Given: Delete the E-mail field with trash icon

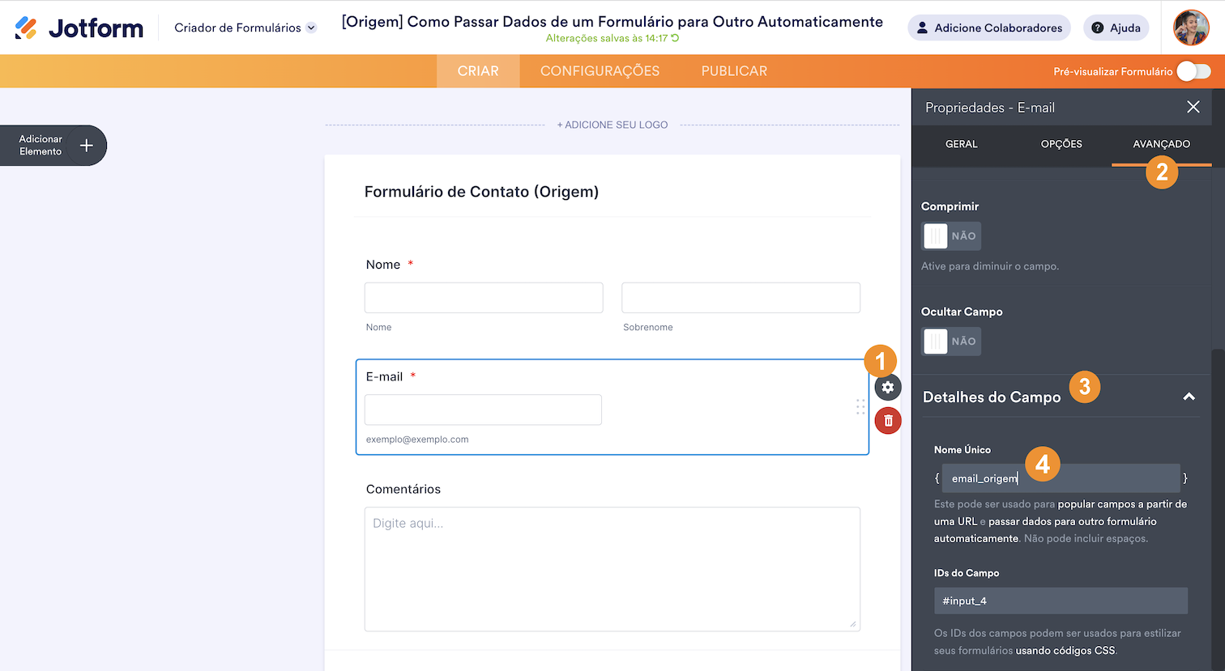Looking at the screenshot, I should 888,421.
